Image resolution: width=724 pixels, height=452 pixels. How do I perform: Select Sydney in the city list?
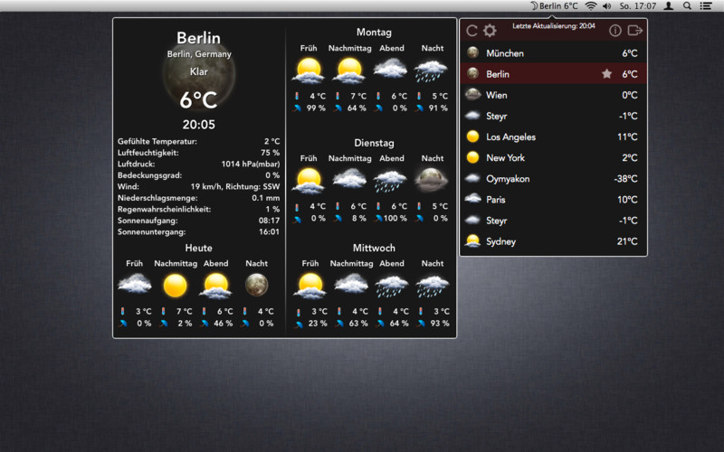coord(553,241)
